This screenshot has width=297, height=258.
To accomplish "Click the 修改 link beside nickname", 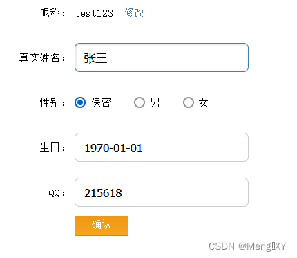I will 134,13.
